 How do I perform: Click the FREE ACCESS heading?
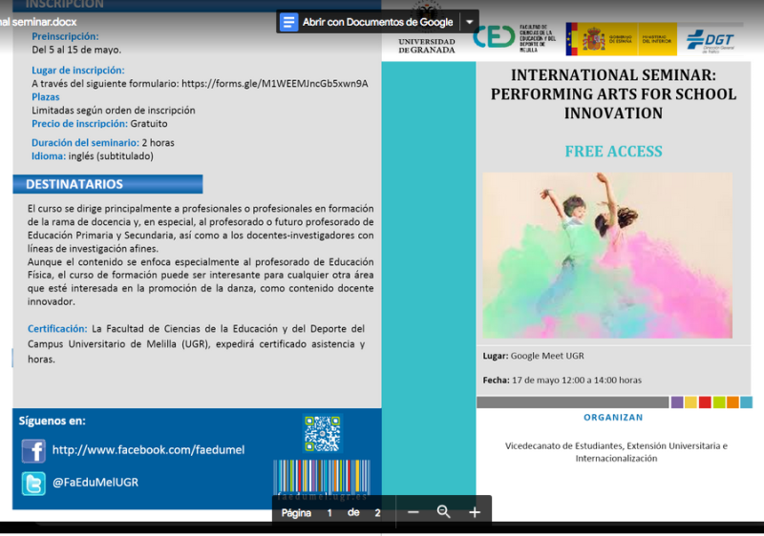[613, 152]
